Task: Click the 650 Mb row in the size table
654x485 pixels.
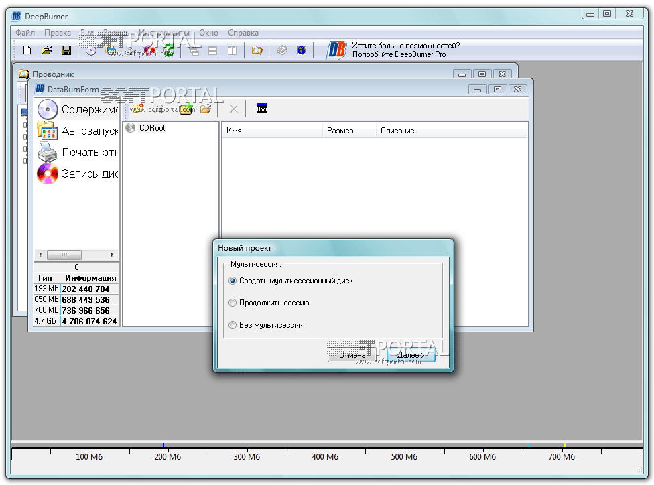Action: coord(76,299)
